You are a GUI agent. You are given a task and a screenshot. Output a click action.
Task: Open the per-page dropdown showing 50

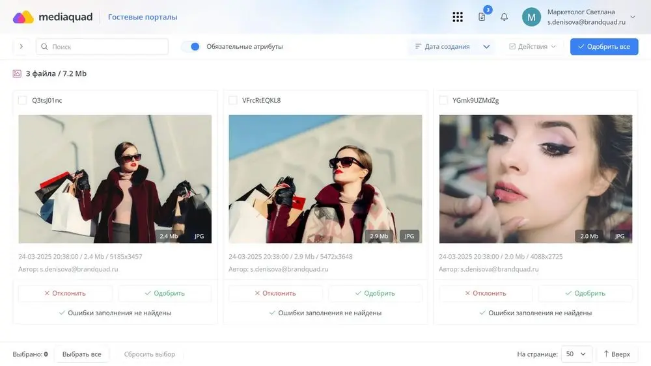[x=576, y=354]
